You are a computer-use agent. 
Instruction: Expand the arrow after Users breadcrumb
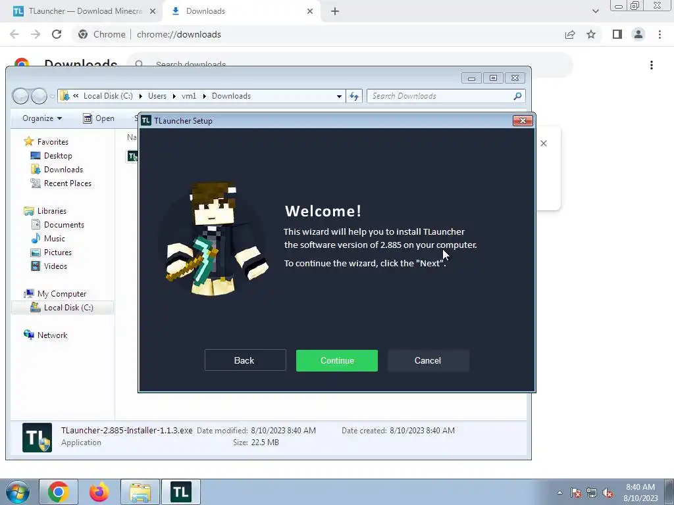pyautogui.click(x=174, y=96)
